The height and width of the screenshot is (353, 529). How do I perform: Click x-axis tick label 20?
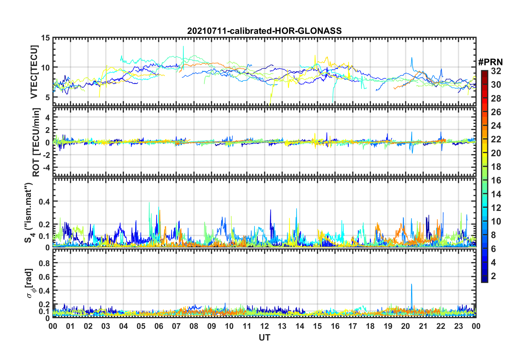[x=406, y=326]
